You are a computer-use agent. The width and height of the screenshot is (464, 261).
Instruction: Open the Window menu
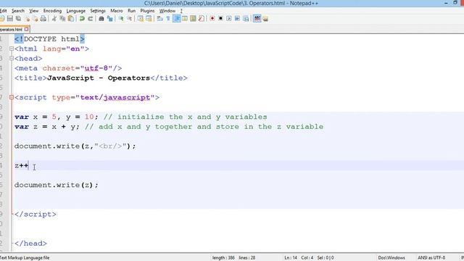[x=167, y=11]
